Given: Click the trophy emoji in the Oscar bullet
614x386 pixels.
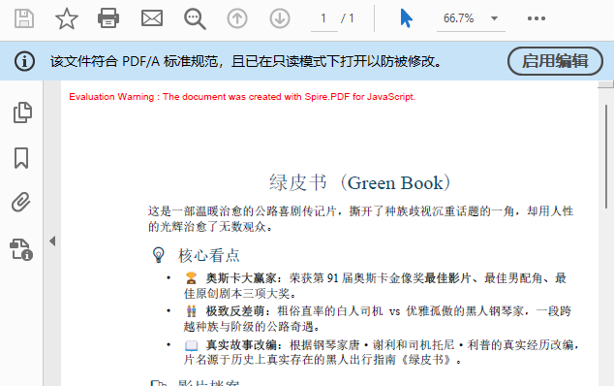Looking at the screenshot, I should [191, 278].
